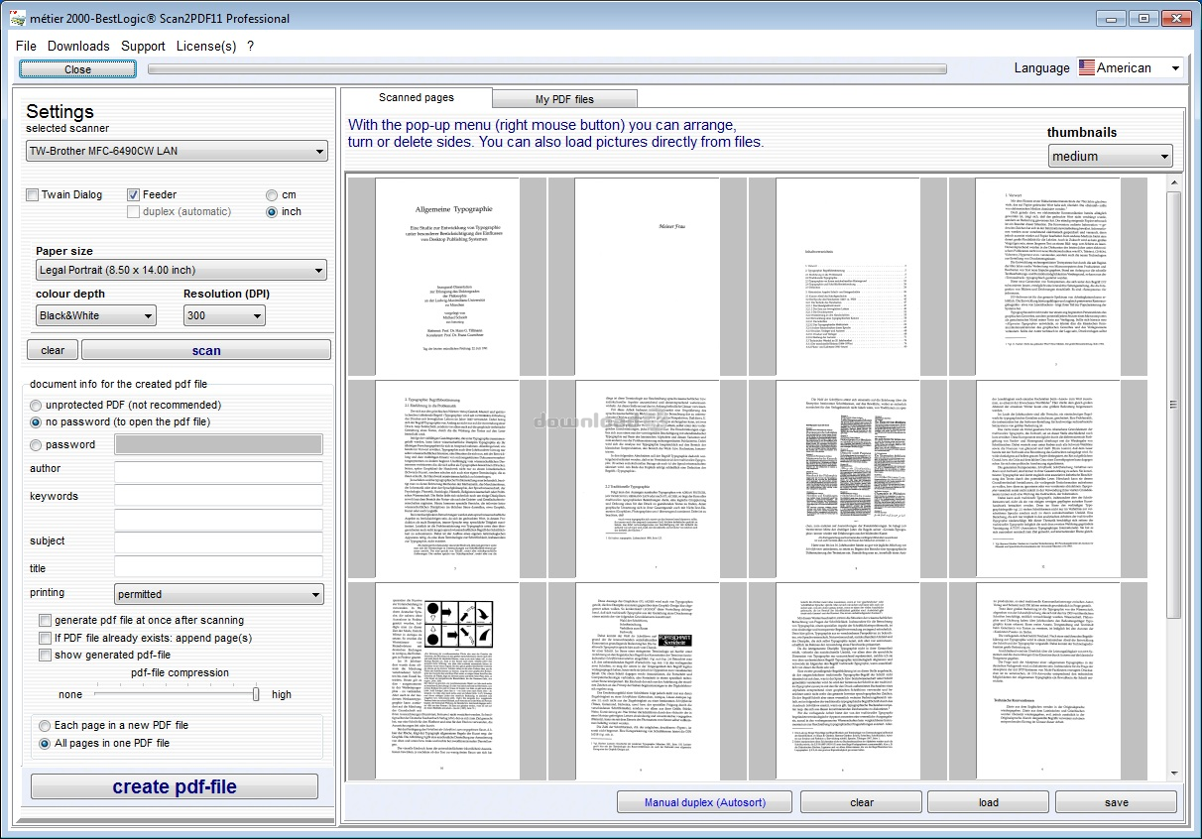This screenshot has width=1202, height=839.
Task: Enable show generated pdf-file option
Action: 46,655
